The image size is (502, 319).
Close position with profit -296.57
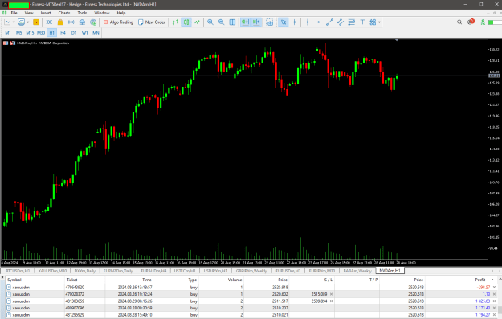[494, 288]
